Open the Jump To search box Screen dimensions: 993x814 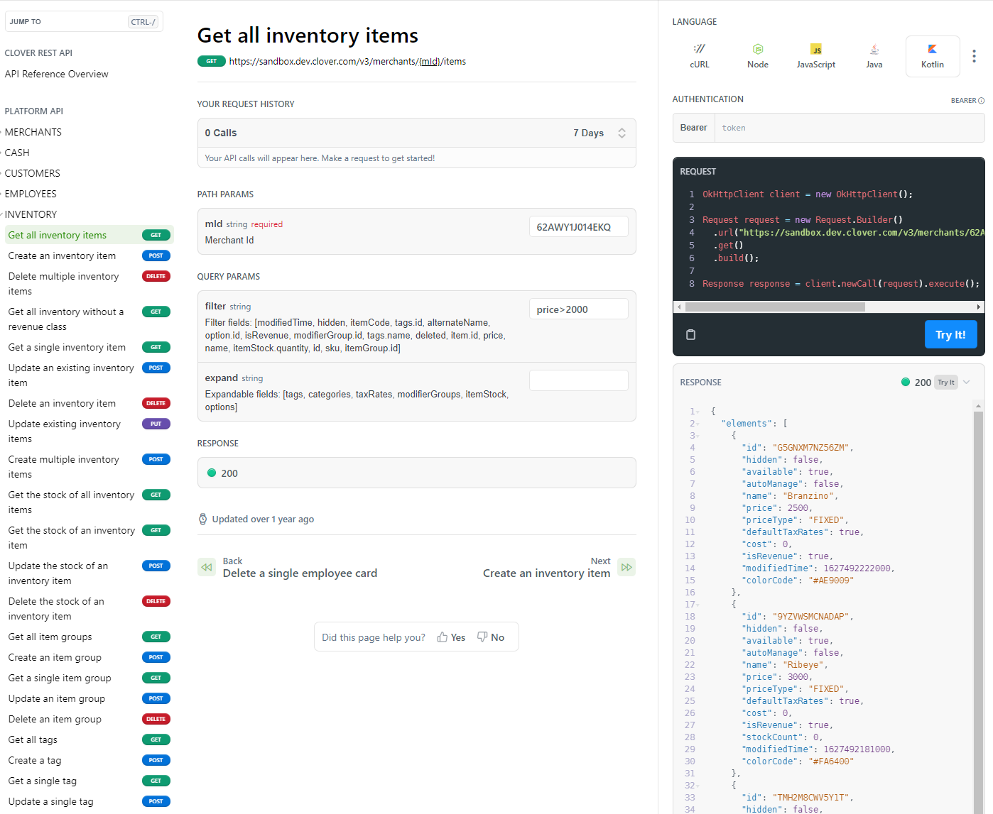[84, 21]
